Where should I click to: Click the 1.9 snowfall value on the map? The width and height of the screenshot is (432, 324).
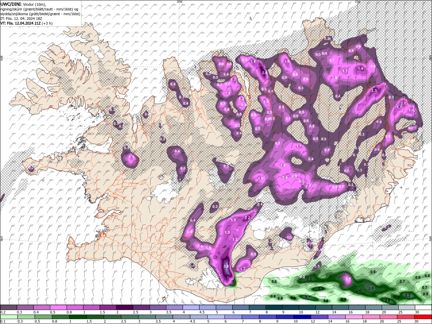[360, 69]
